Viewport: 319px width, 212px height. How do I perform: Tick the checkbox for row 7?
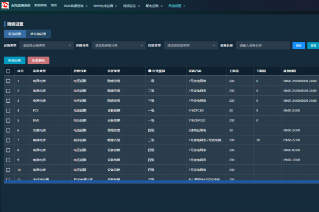click(8, 140)
